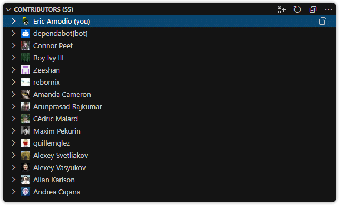
Task: Collapse the CONTRIBUTORS section chevron
Action: tap(8, 9)
